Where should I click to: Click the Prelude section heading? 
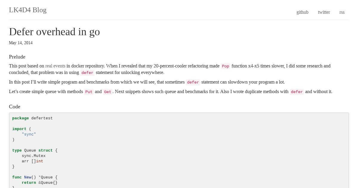[17, 57]
